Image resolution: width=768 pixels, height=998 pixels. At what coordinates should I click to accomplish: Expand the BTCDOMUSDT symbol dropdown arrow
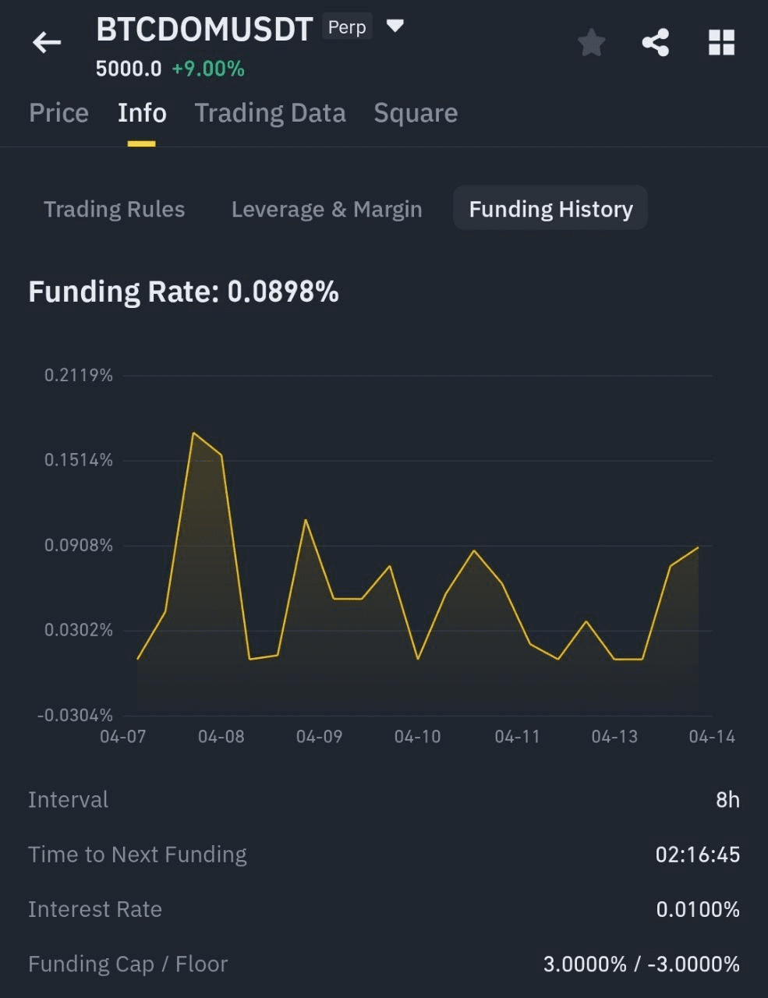coord(395,27)
